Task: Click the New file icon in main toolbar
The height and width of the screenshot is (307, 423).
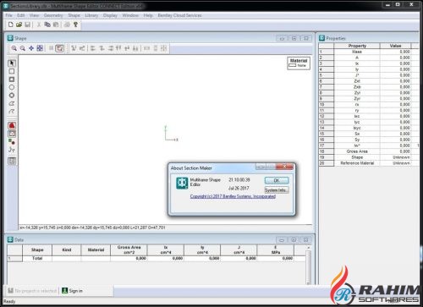Action: pyautogui.click(x=11, y=25)
